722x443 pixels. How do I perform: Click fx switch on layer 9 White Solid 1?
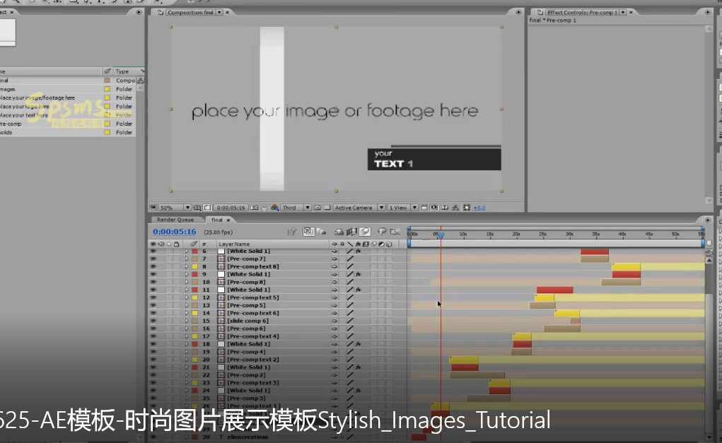click(x=358, y=274)
